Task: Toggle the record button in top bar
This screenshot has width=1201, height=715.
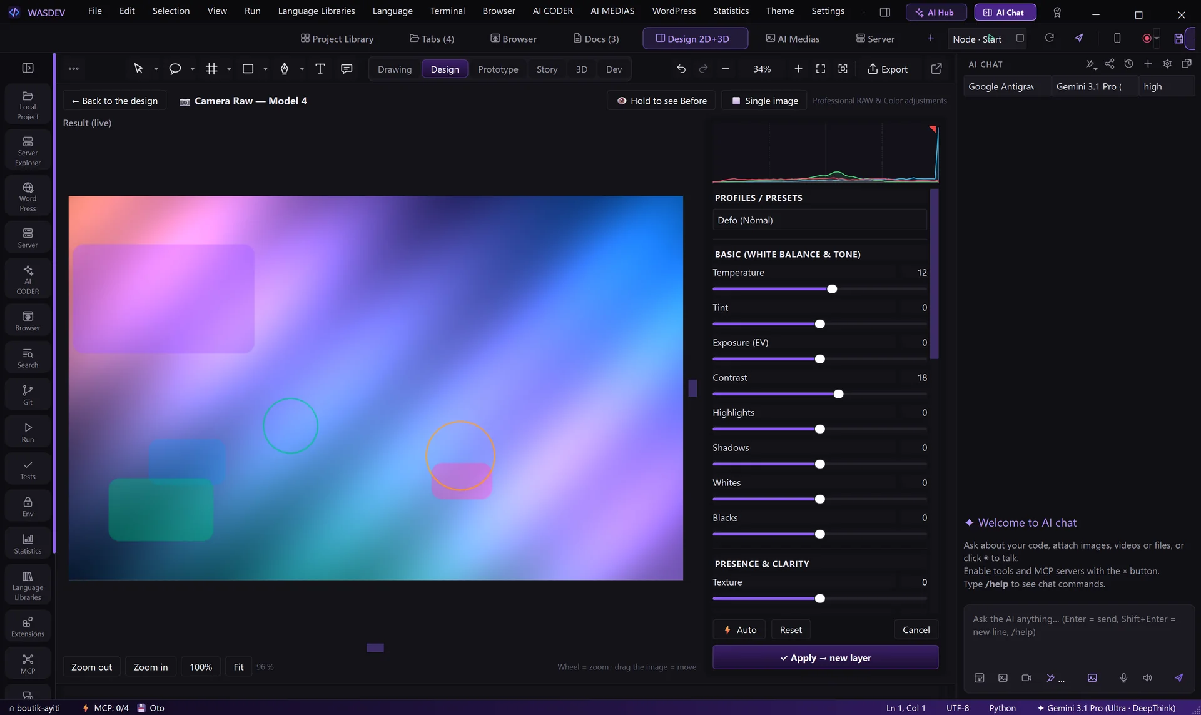Action: click(1147, 38)
